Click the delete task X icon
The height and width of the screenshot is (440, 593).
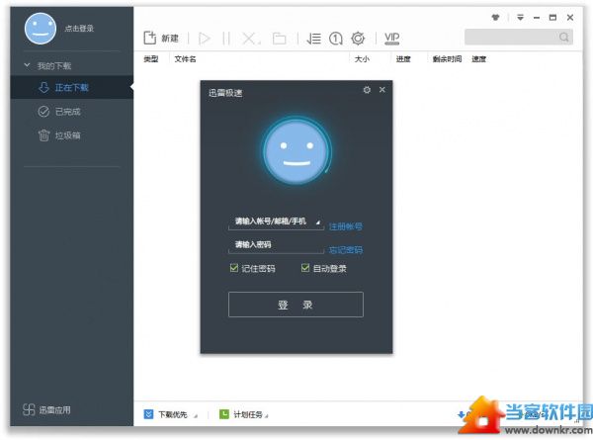click(x=250, y=39)
